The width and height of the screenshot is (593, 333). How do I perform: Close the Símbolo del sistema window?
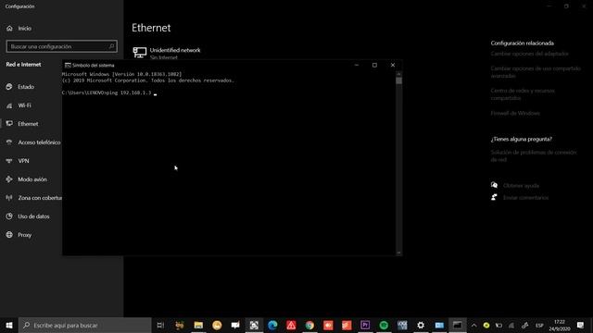pos(393,65)
